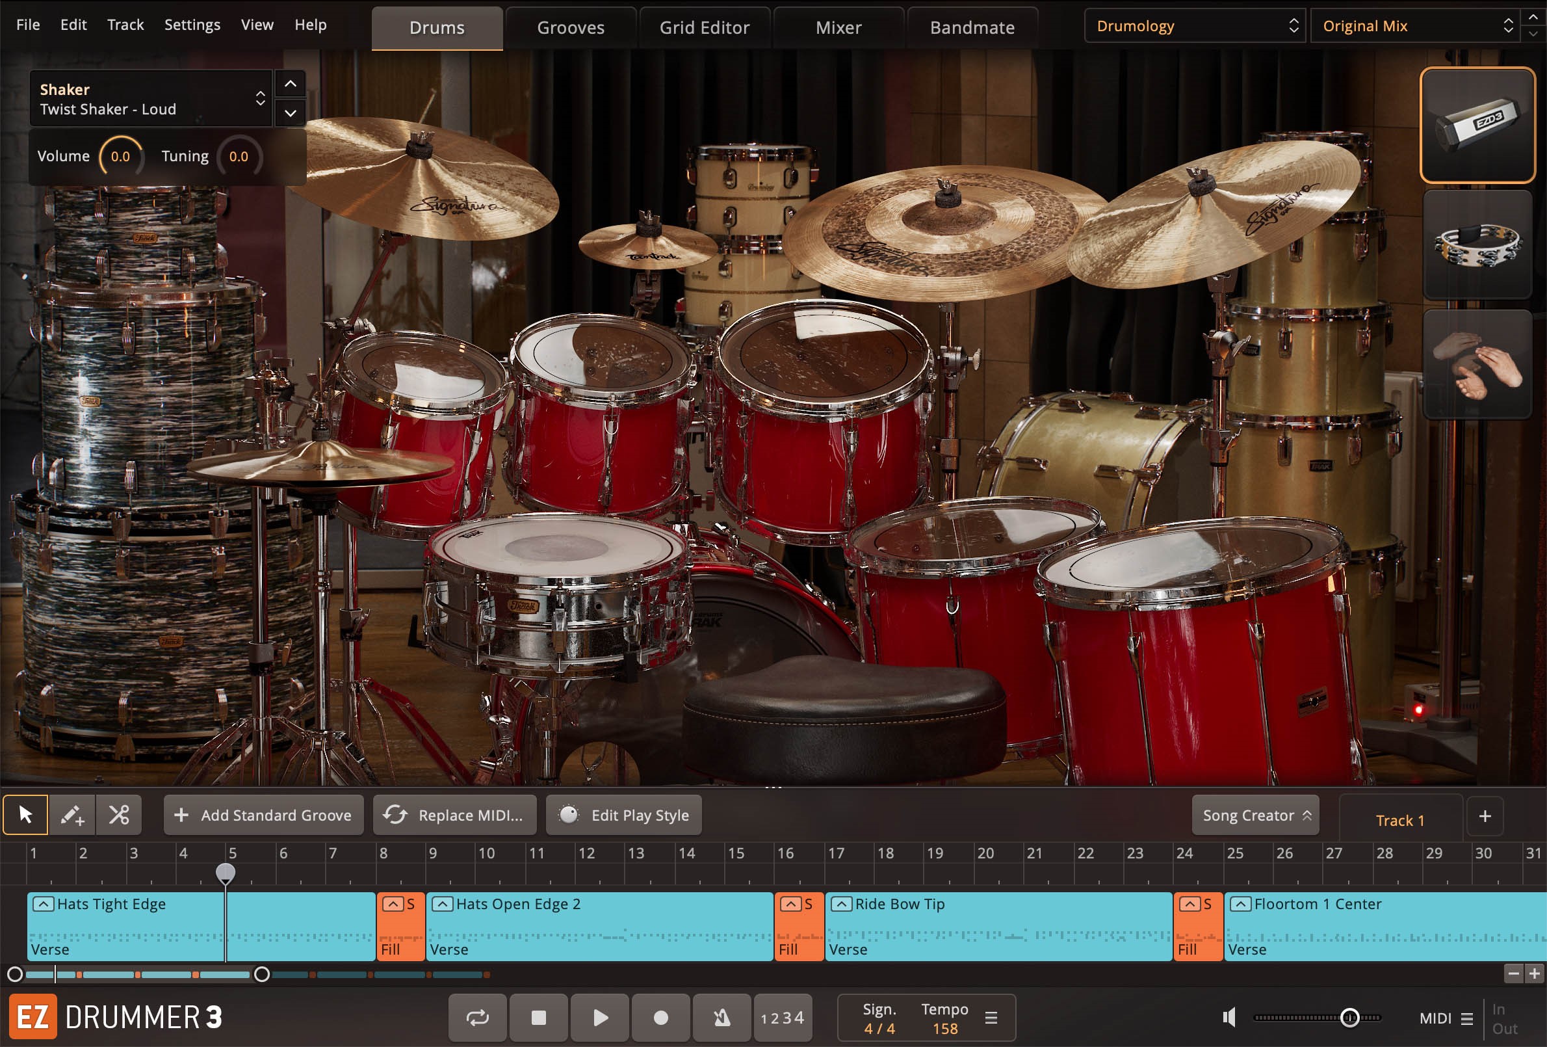The image size is (1547, 1047).
Task: Click the 4 / 4 time signature value
Action: (x=879, y=1028)
